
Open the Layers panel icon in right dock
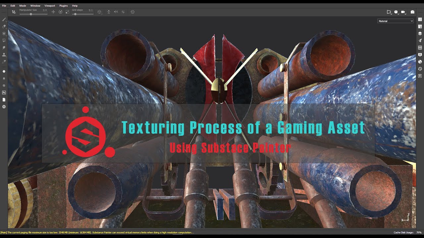[x=420, y=33]
